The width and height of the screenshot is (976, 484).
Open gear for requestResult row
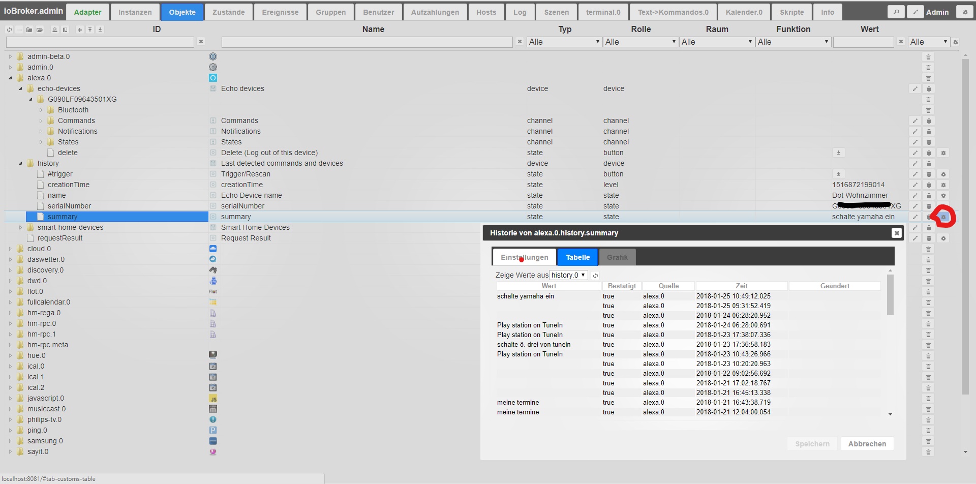tap(943, 238)
